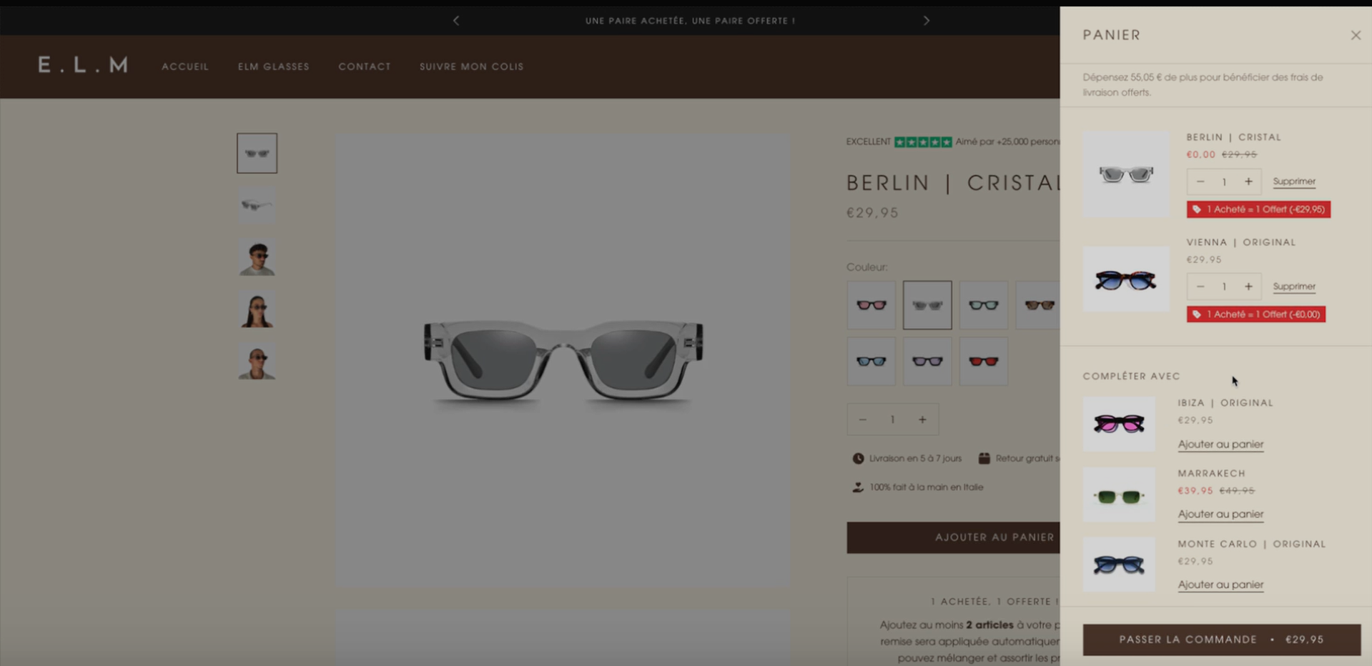The width and height of the screenshot is (1372, 666).
Task: Add Marrakech sunglasses to the cart
Action: pyautogui.click(x=1220, y=515)
